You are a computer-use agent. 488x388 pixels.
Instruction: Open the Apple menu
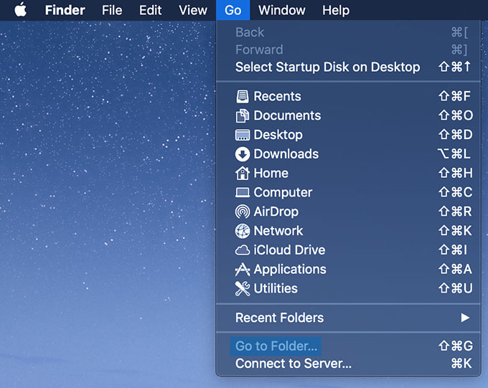(21, 9)
